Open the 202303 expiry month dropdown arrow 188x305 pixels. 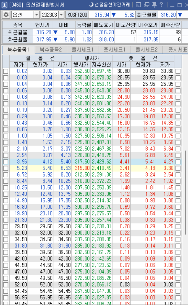click(x=61, y=15)
